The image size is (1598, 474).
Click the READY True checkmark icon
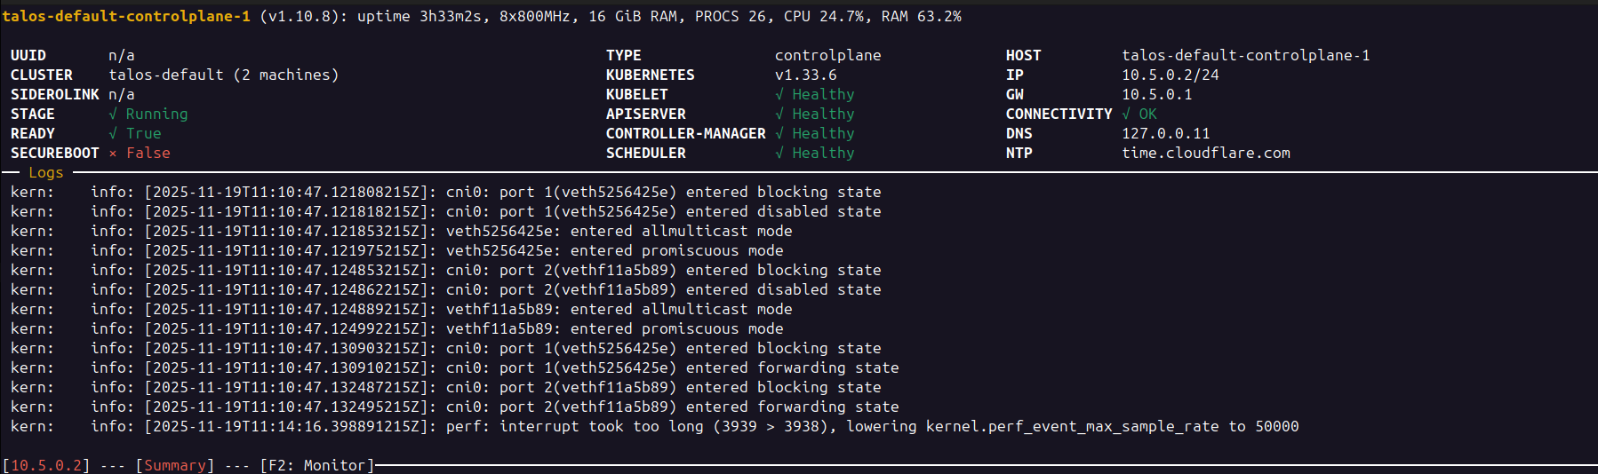click(113, 134)
